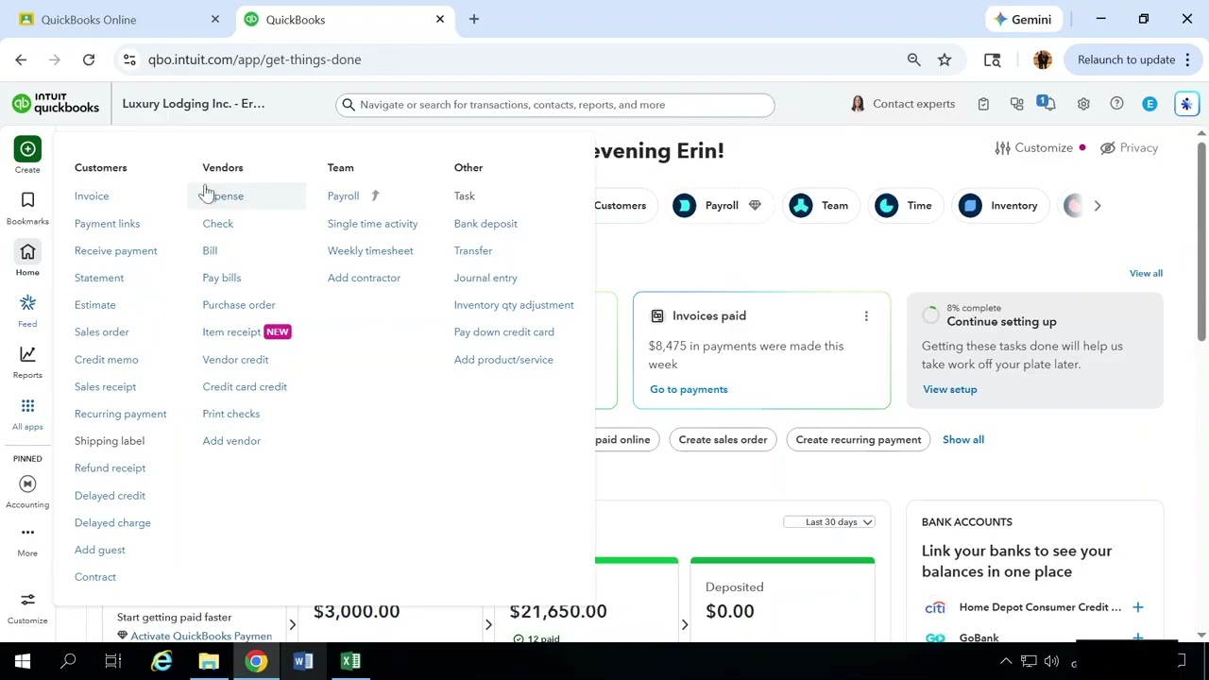Screen dimensions: 1209x680
Task: Open the Last 30 days dropdown
Action: click(830, 522)
